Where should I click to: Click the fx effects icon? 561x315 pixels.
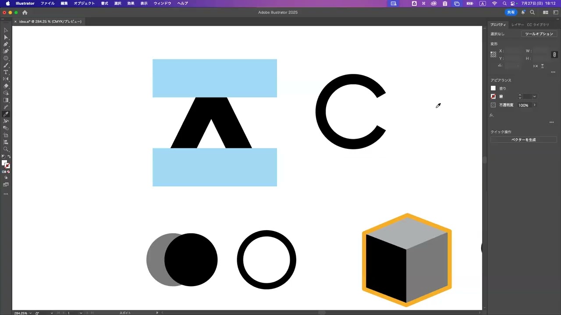491,115
